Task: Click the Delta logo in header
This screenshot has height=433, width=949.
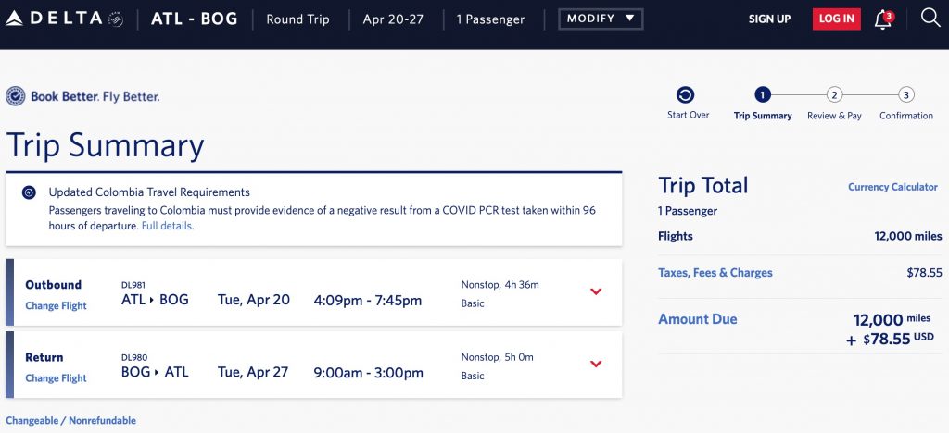Action: coord(63,19)
